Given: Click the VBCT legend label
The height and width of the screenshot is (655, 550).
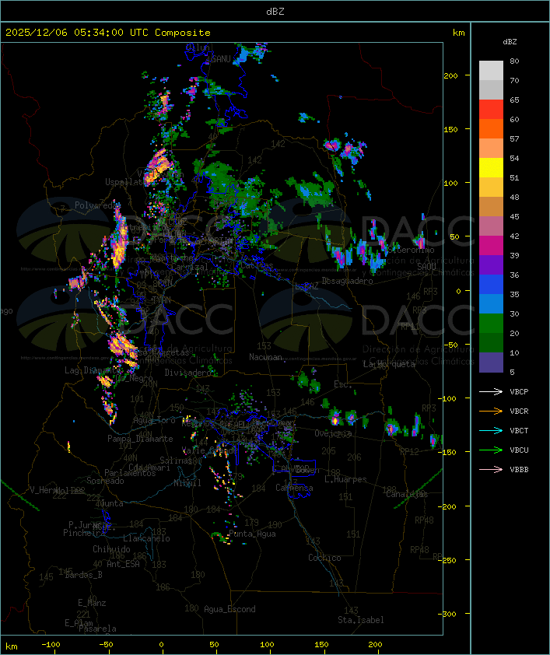Looking at the screenshot, I should pos(519,431).
